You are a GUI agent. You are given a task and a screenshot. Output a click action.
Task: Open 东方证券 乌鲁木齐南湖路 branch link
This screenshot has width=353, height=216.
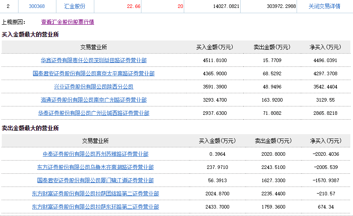(x=95, y=167)
